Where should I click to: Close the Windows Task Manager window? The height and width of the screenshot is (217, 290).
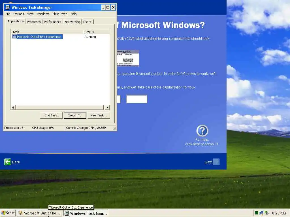pyautogui.click(x=113, y=7)
